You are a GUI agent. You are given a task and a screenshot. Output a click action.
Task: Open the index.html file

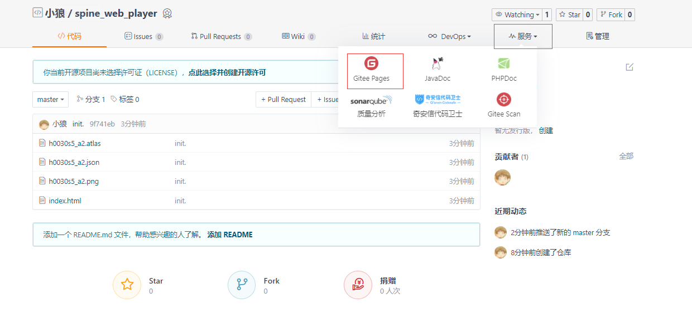pyautogui.click(x=65, y=201)
